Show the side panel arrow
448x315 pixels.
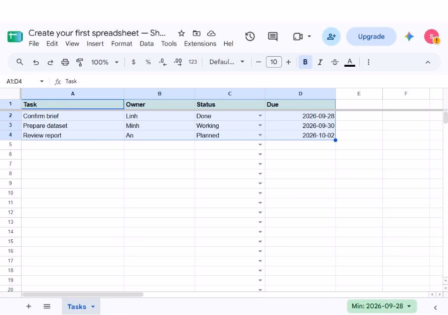pos(435,307)
